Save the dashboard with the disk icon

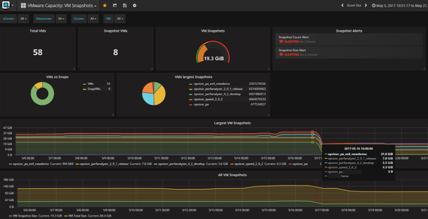tap(125, 5)
